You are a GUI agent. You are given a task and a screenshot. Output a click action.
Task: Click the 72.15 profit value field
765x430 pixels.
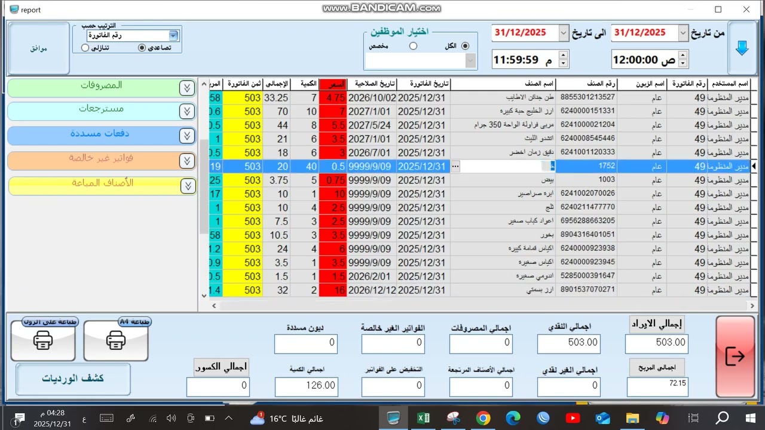(657, 387)
